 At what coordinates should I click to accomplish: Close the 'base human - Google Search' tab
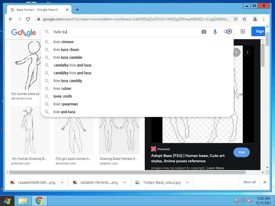67,10
